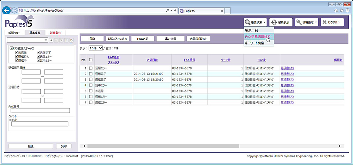Sort by 送信日時 column header
Image resolution: width=353 pixels, height=165 pixels.
tap(152, 60)
